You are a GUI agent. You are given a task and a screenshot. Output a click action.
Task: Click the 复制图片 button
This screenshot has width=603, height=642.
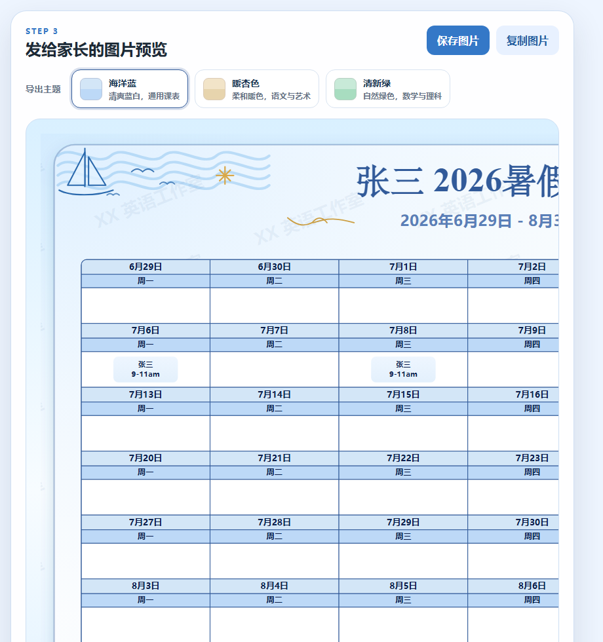[x=527, y=41]
